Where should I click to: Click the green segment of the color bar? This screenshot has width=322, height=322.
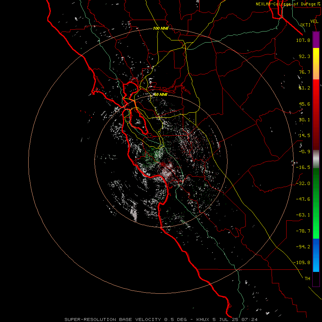coord(316,203)
